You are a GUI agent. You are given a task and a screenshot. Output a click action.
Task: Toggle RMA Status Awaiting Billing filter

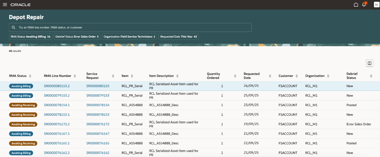tap(30, 37)
